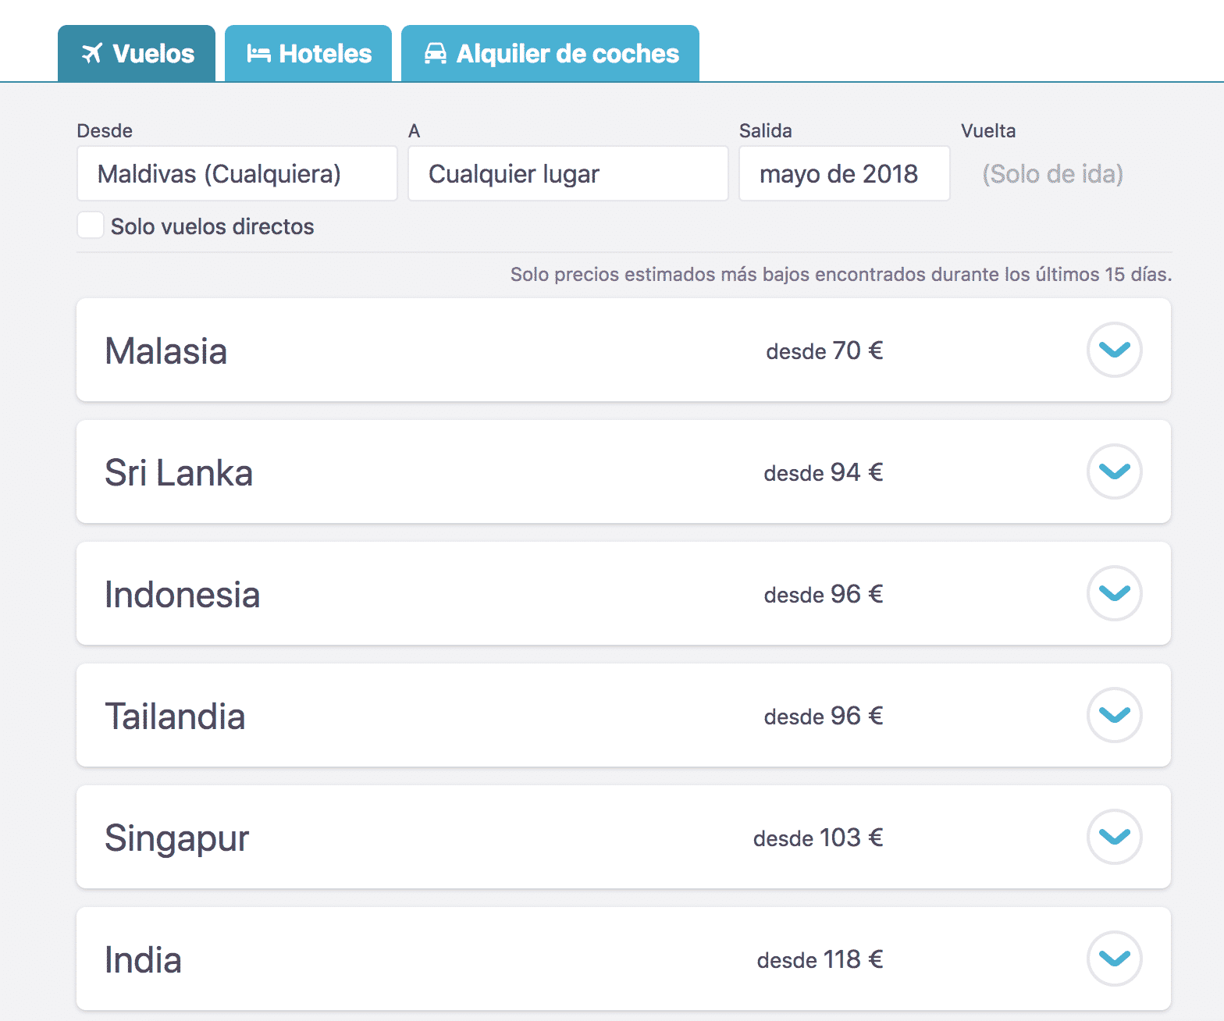Image resolution: width=1224 pixels, height=1021 pixels.
Task: Expand the Malasia flight results
Action: [x=1114, y=350]
